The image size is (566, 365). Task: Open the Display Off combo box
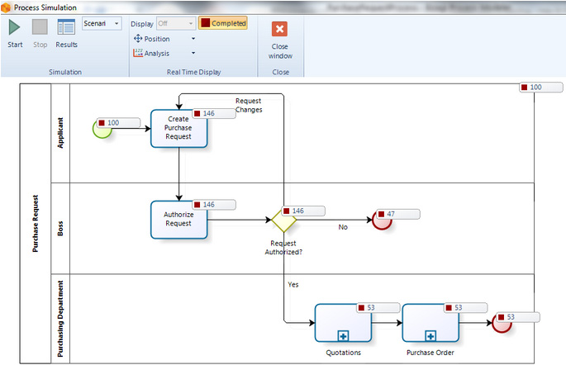click(x=176, y=23)
